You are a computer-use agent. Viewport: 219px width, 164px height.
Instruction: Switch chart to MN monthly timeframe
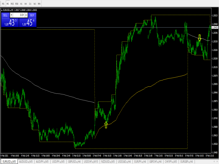[x=39, y=4]
